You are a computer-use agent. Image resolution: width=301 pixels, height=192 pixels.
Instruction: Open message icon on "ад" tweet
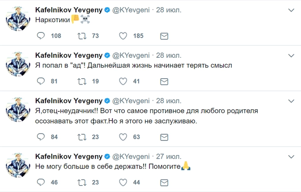(164, 81)
